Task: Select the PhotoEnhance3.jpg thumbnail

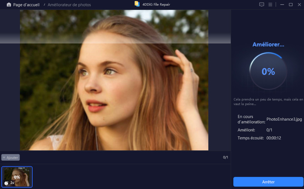Action: (x=17, y=177)
